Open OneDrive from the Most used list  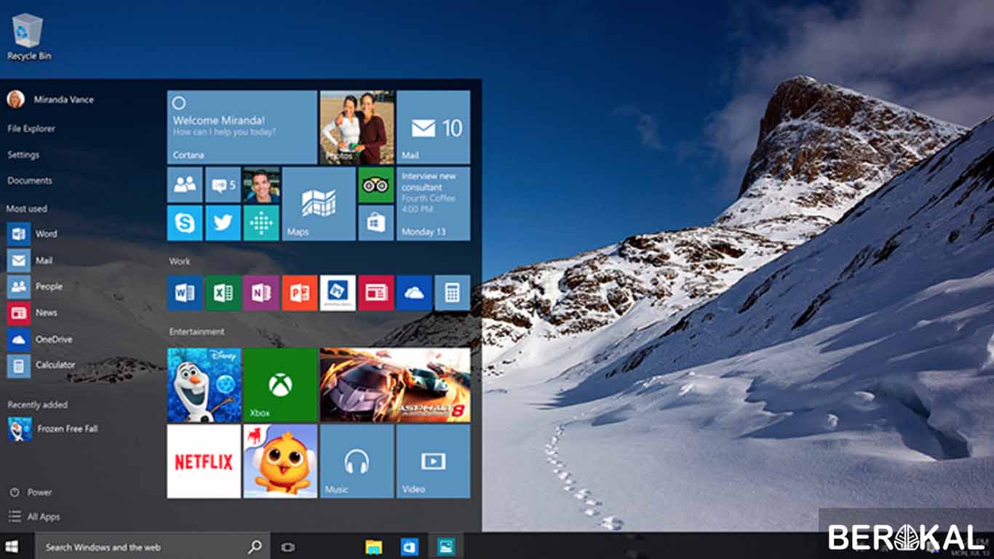(39, 338)
